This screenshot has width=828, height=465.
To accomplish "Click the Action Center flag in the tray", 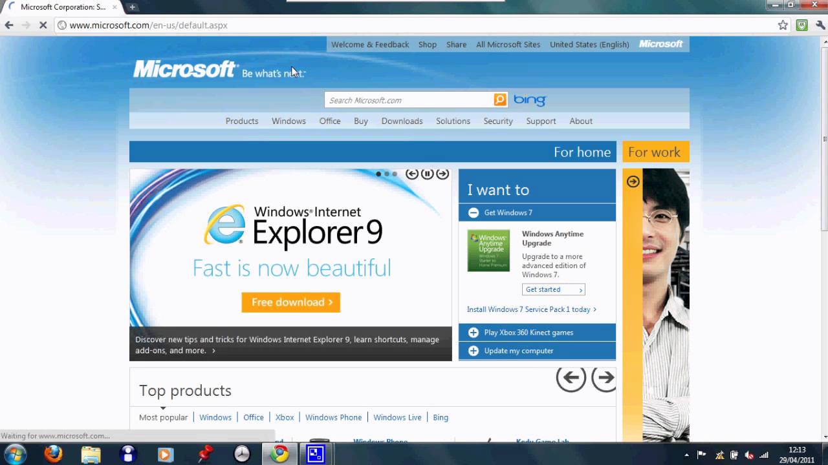I will (x=702, y=455).
